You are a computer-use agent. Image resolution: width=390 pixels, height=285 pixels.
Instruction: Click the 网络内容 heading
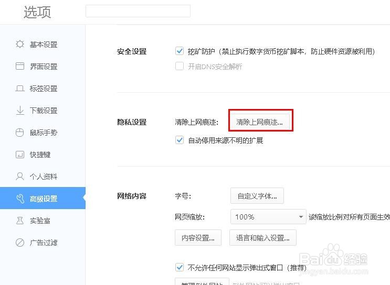(x=132, y=196)
